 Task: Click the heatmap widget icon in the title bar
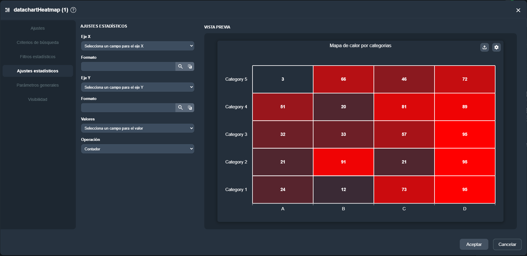[x=7, y=10]
